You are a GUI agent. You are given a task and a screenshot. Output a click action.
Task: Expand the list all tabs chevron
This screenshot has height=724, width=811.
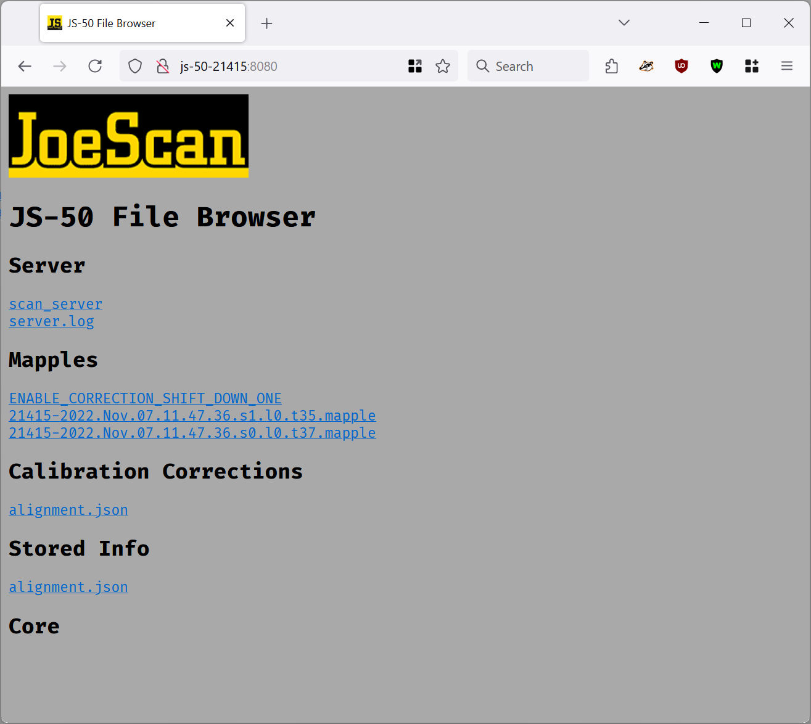click(x=624, y=23)
